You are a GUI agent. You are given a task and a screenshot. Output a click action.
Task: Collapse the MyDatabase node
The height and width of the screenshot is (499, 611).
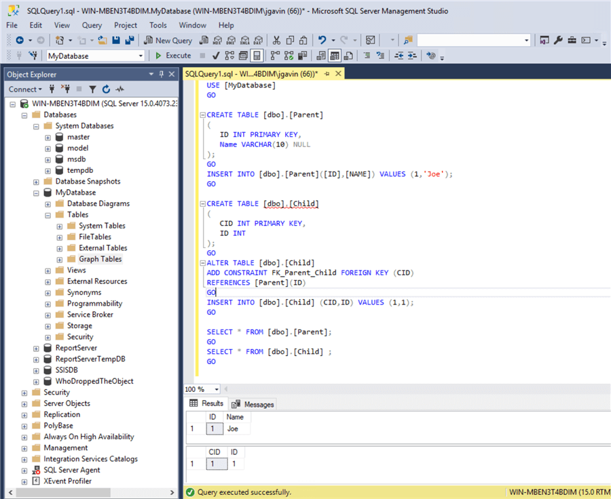click(36, 193)
